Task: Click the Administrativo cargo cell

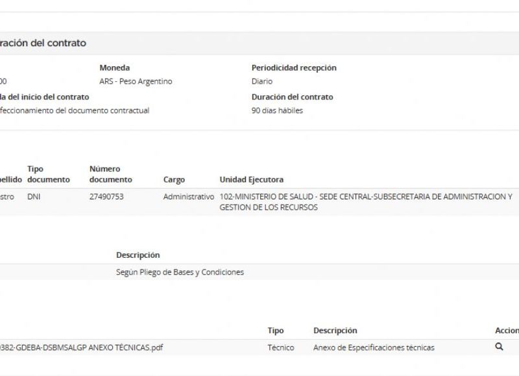Action: tap(188, 196)
